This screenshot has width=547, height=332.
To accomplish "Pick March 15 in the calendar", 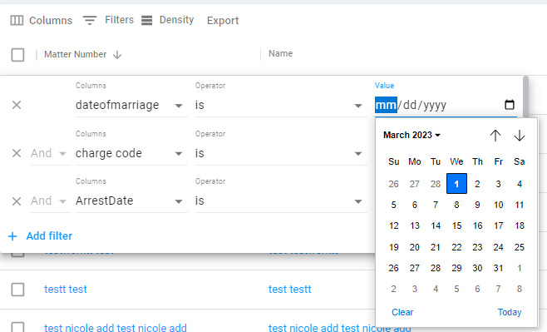I will (x=456, y=225).
